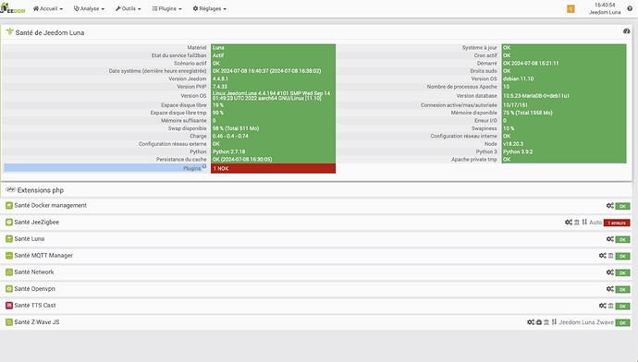Click the red 1 NOK plugins cell

pyautogui.click(x=273, y=168)
